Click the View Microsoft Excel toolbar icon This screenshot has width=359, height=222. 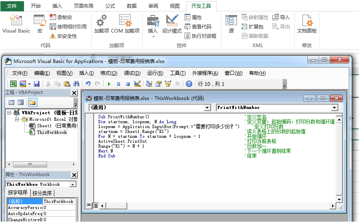(x=13, y=84)
